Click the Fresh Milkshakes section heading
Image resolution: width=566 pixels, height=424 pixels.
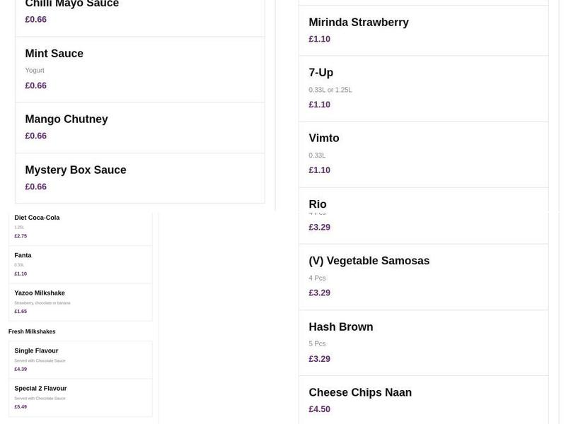31,331
